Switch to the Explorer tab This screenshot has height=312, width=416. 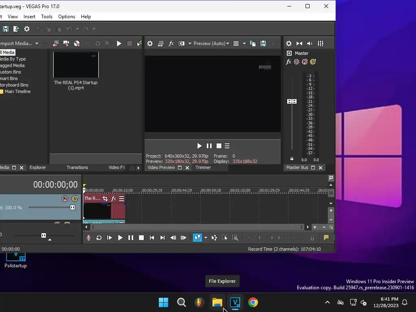click(38, 168)
